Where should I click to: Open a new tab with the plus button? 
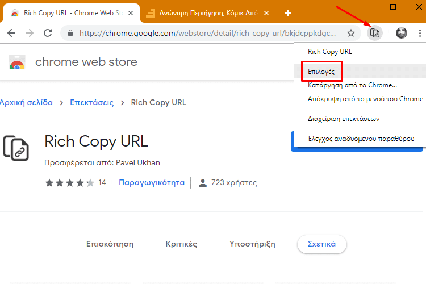point(288,13)
